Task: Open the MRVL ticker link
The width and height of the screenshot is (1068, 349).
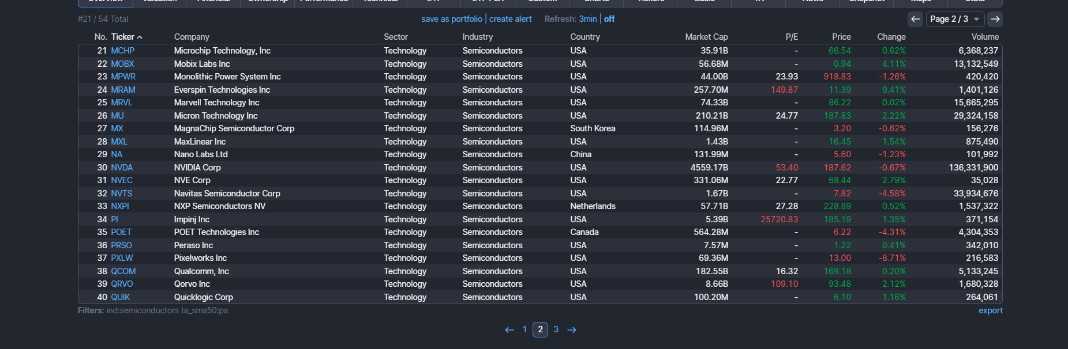Action: 122,103
